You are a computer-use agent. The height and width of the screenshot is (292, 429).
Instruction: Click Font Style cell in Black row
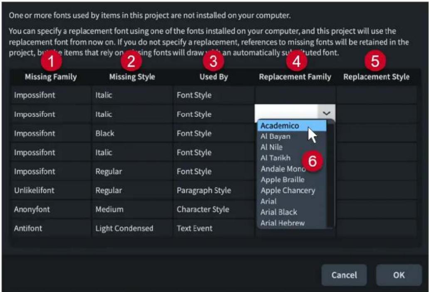tap(214, 133)
